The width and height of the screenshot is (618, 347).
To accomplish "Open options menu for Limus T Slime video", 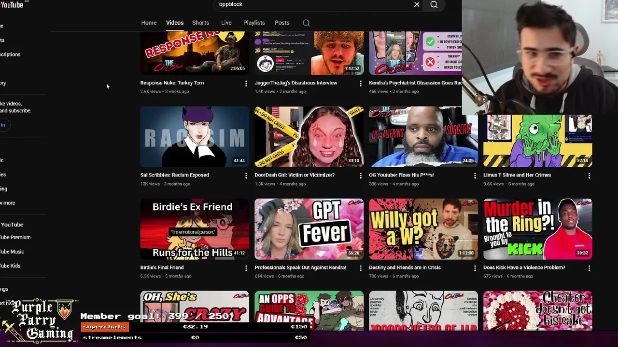I will click(589, 176).
